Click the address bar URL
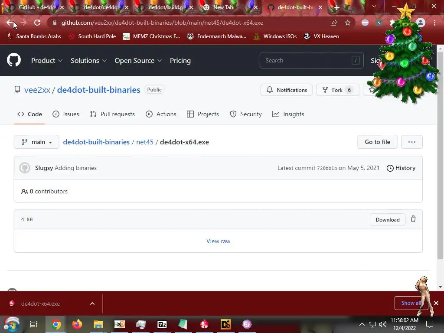Screen dimensions: 444x333 tap(162, 23)
